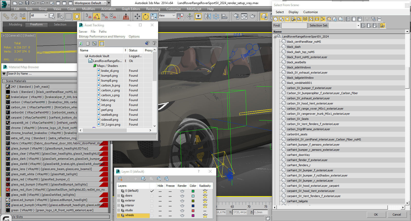Toggle the wheels layer current checkbox
Screen dimensions: 411x221
152,216
